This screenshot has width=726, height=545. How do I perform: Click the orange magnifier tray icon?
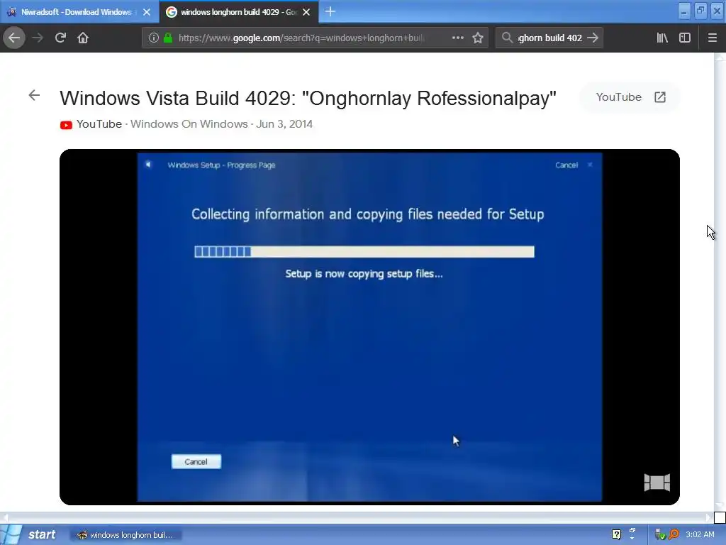pos(674,535)
